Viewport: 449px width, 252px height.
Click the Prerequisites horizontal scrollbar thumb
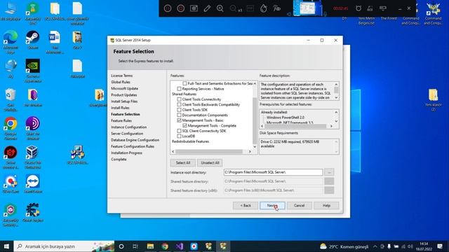tap(296, 126)
